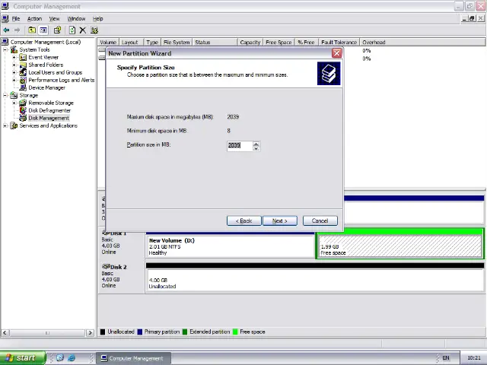
Task: Click the Start button on the taskbar
Action: 21,357
